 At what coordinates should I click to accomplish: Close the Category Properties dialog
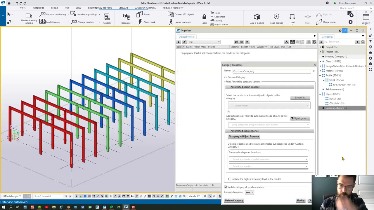tap(315, 65)
